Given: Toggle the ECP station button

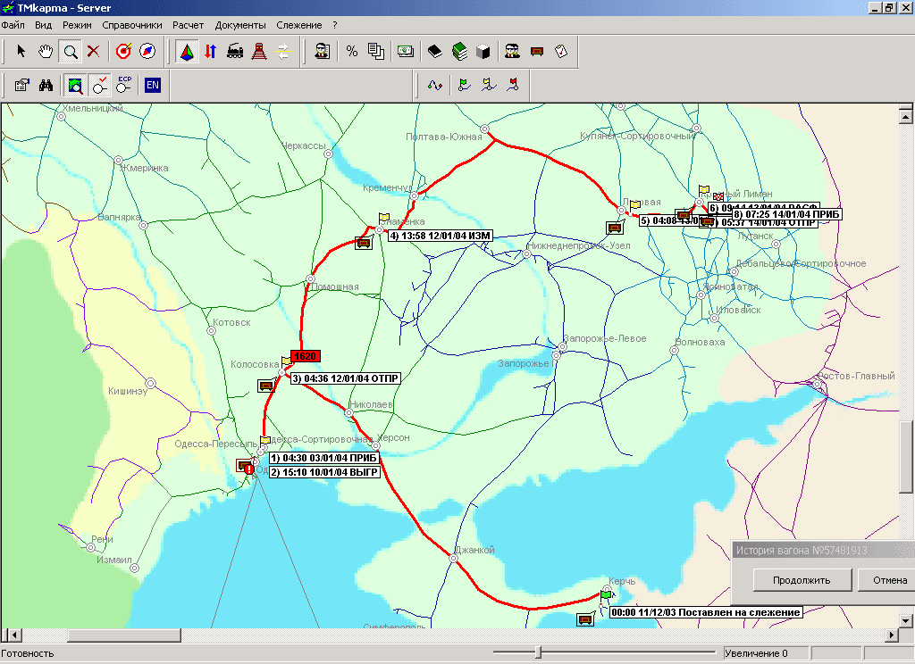Looking at the screenshot, I should (123, 86).
